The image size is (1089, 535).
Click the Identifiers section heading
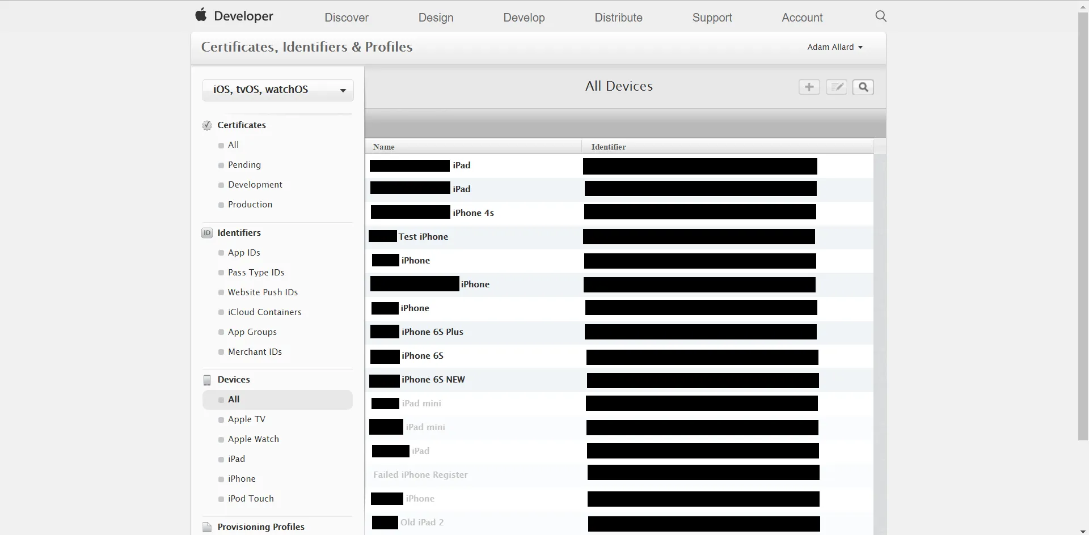[x=239, y=233]
